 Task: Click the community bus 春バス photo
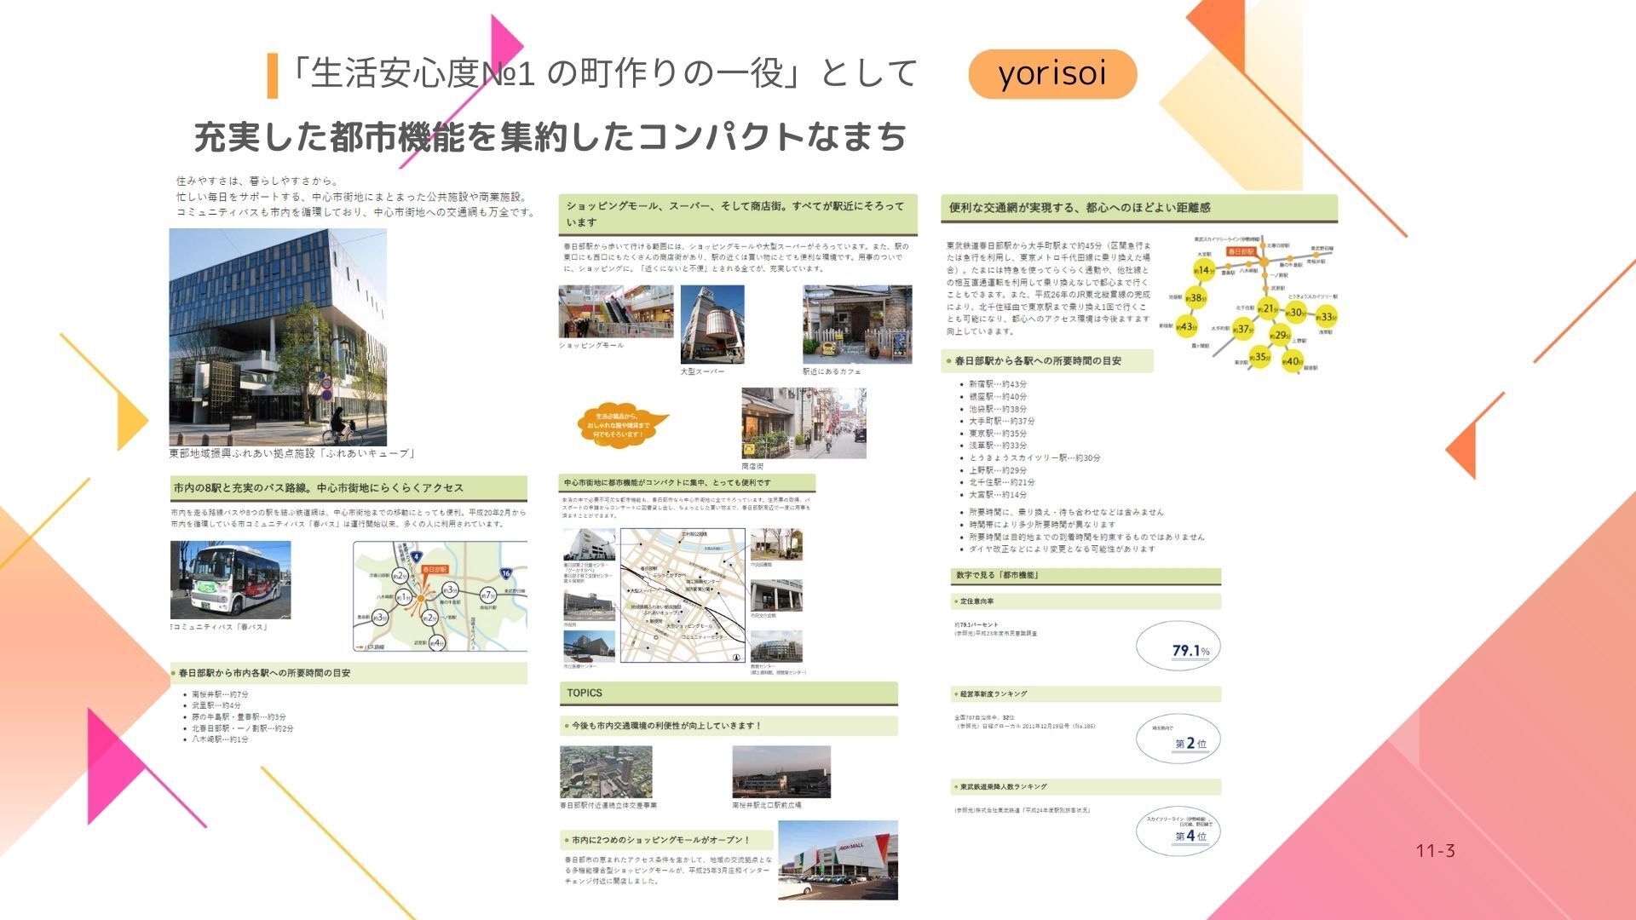tap(230, 579)
